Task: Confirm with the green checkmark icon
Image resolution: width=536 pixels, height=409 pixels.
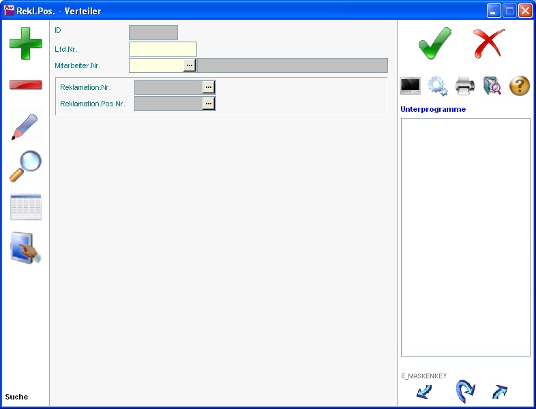Action: [x=434, y=44]
